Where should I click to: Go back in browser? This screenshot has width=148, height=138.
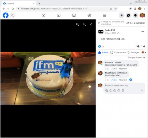coord(4,9)
